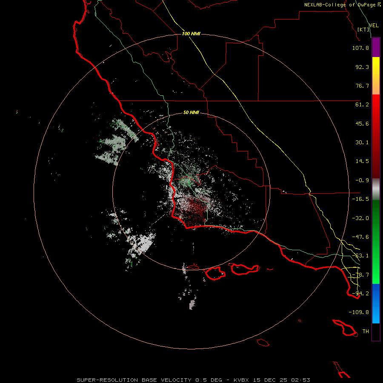Click the VEL legend title
The height and width of the screenshot is (383, 383).
(374, 26)
